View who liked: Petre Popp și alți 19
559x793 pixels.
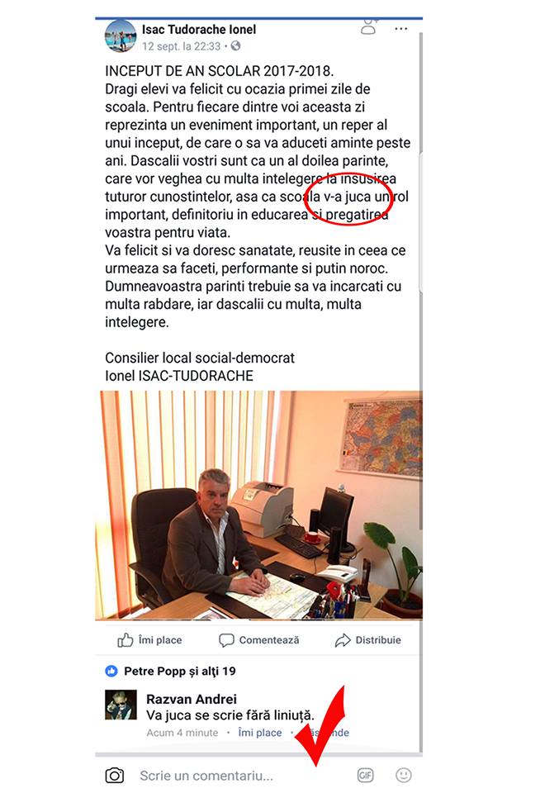tap(180, 671)
